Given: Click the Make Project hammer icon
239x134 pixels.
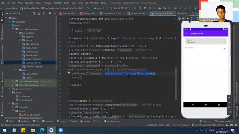Looking at the screenshot, I should click(x=89, y=8).
